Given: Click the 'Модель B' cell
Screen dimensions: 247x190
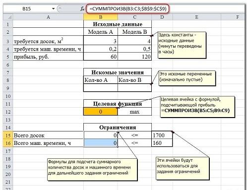Looking at the screenshot, I should click(x=134, y=32).
